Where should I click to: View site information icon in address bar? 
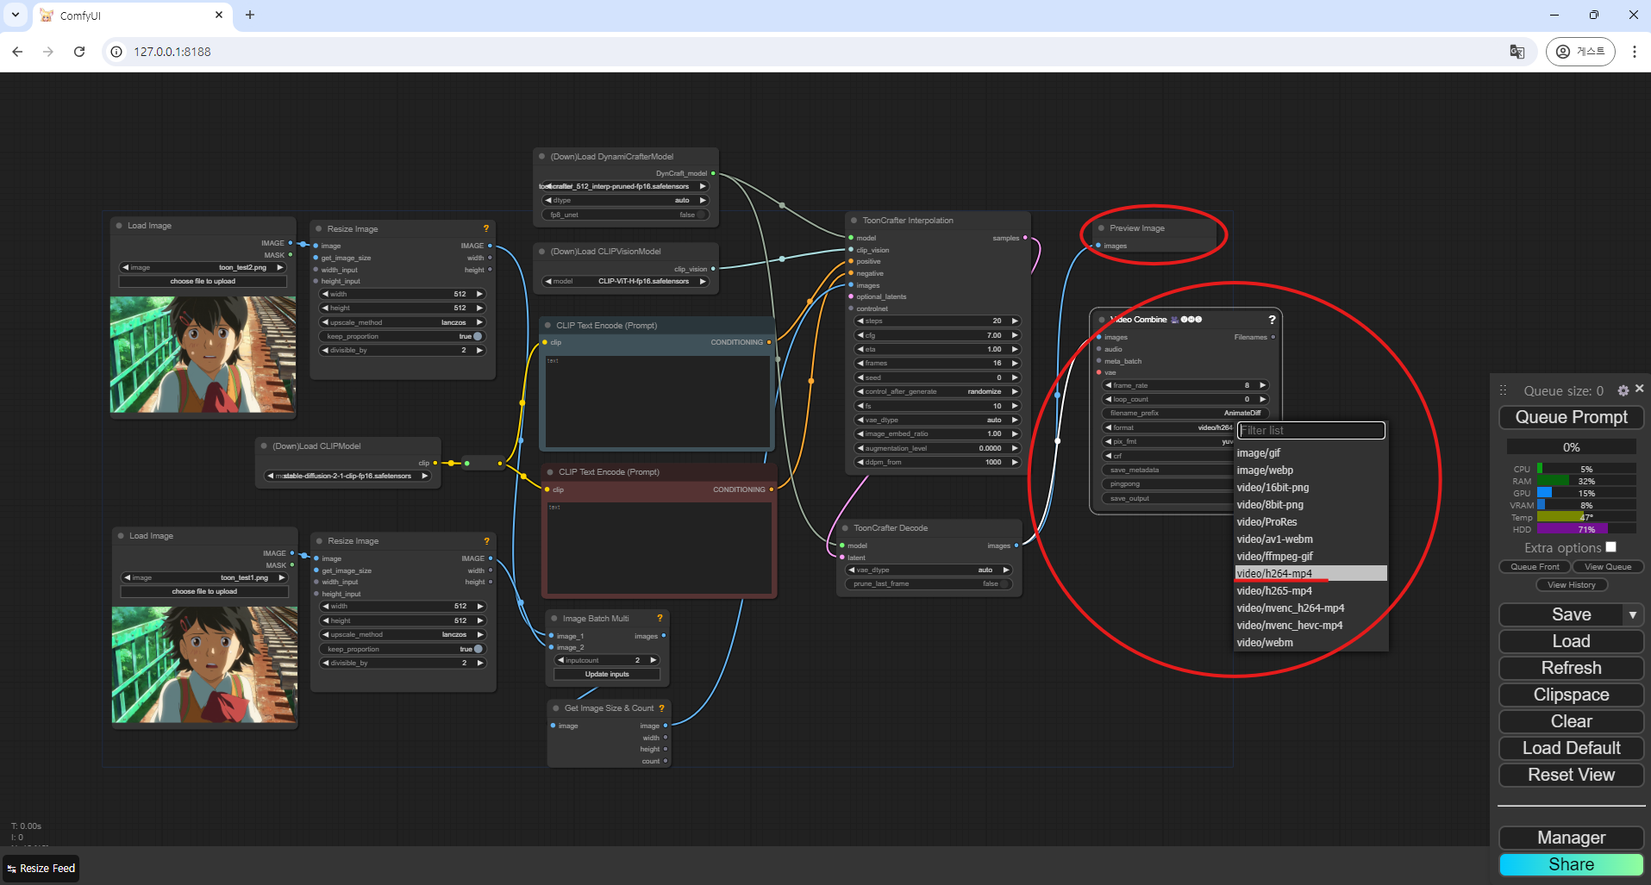(116, 52)
